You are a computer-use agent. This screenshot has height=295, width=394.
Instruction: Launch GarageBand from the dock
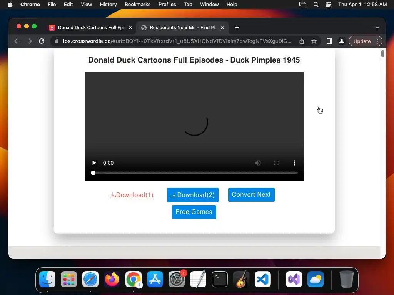tap(241, 279)
